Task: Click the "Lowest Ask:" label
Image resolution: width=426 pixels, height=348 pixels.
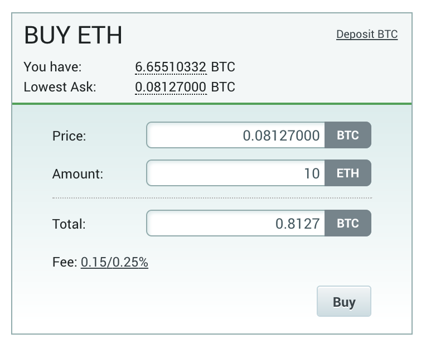Action: tap(60, 87)
